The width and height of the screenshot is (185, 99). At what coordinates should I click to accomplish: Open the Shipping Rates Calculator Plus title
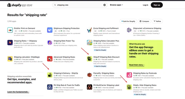coord(106,41)
